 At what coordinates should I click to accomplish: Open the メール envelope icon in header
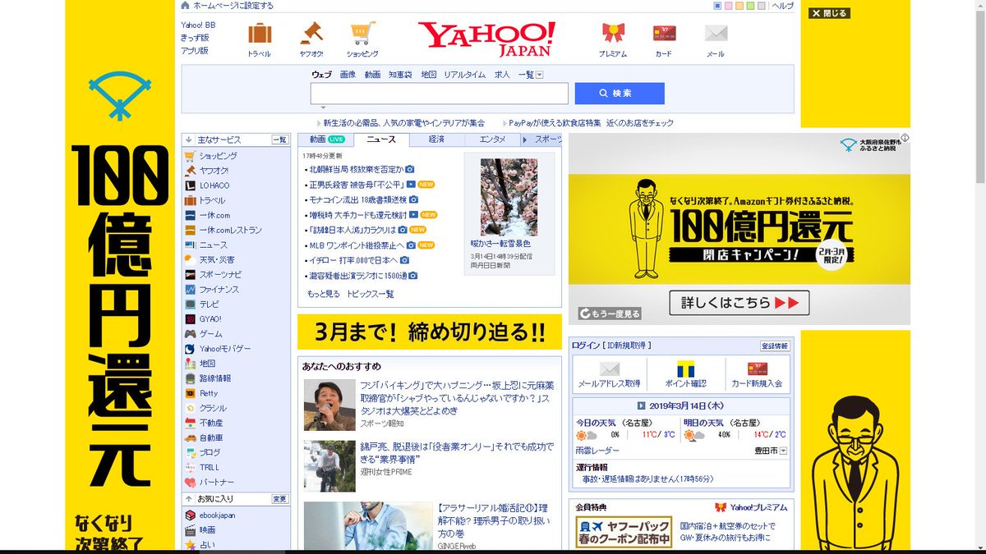[716, 34]
